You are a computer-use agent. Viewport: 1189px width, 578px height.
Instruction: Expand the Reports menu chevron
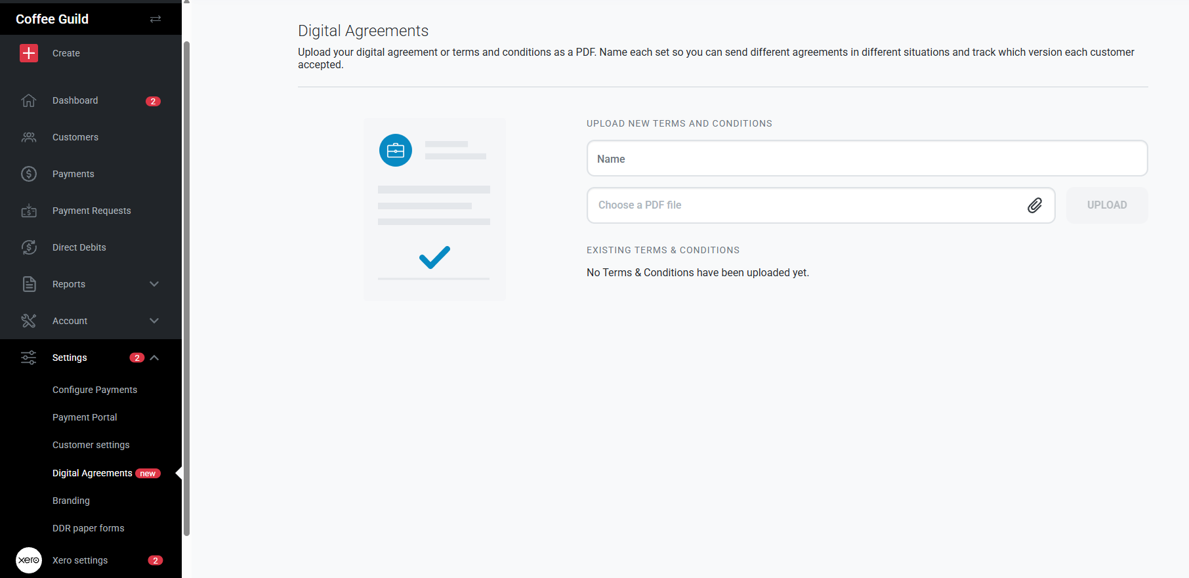click(x=154, y=284)
